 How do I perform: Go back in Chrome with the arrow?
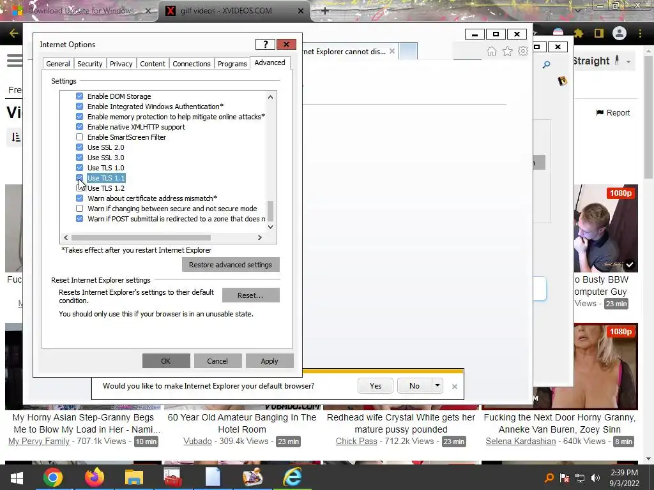point(14,33)
